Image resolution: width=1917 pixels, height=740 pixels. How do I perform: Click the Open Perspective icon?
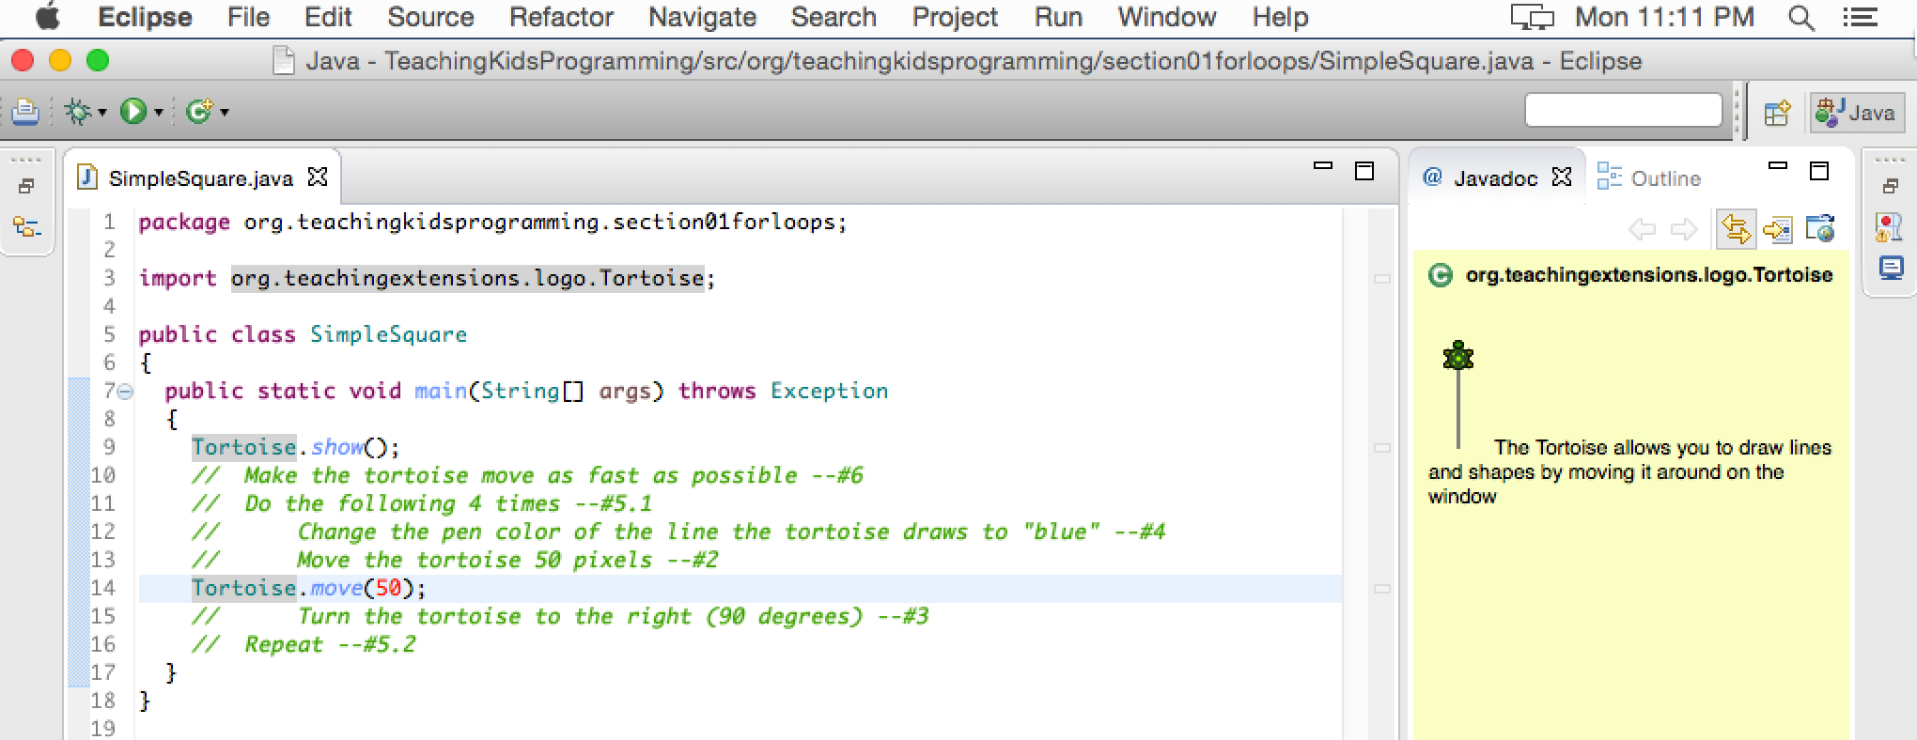click(1776, 113)
